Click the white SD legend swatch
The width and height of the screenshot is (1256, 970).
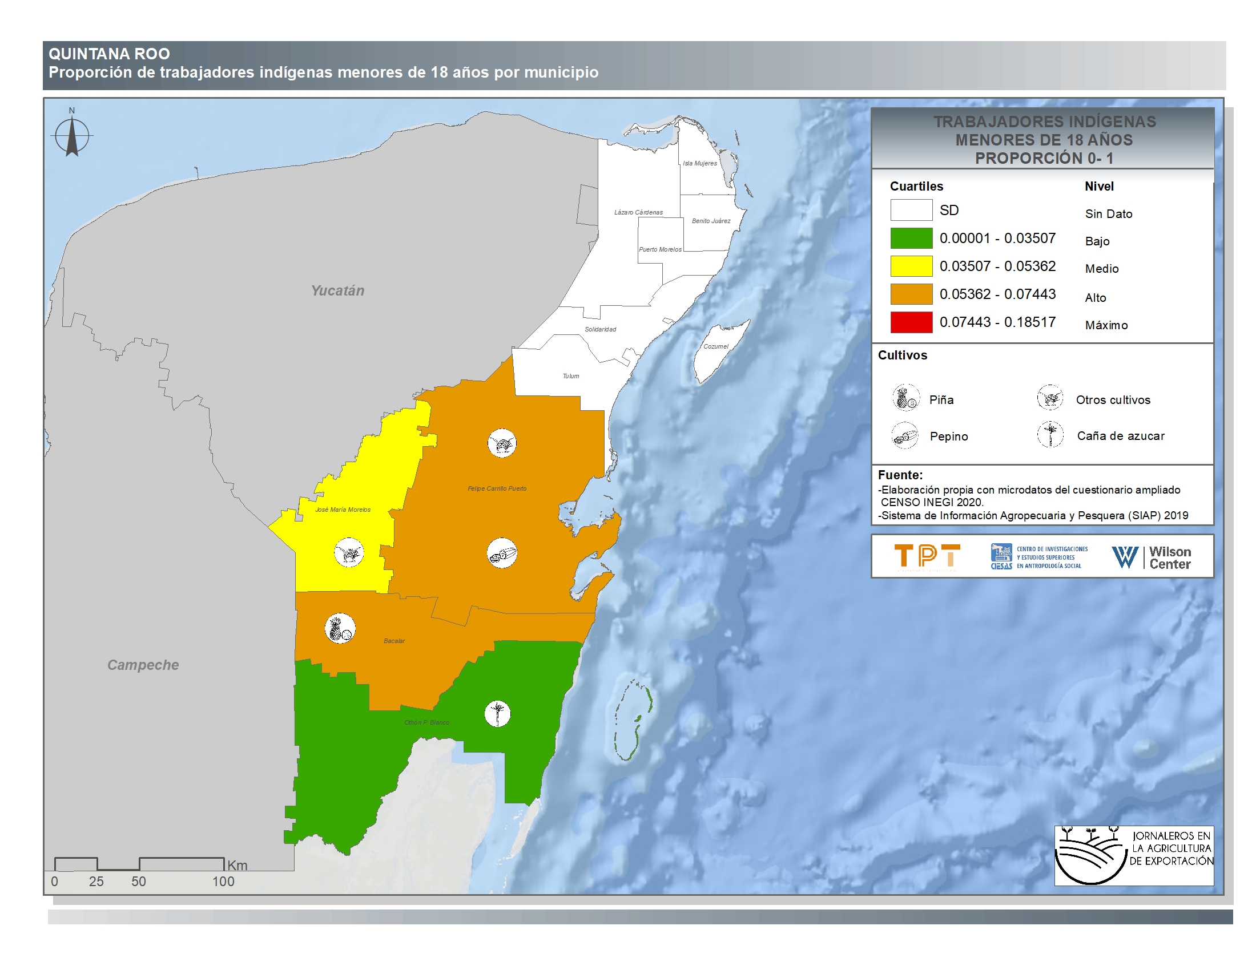tap(911, 210)
